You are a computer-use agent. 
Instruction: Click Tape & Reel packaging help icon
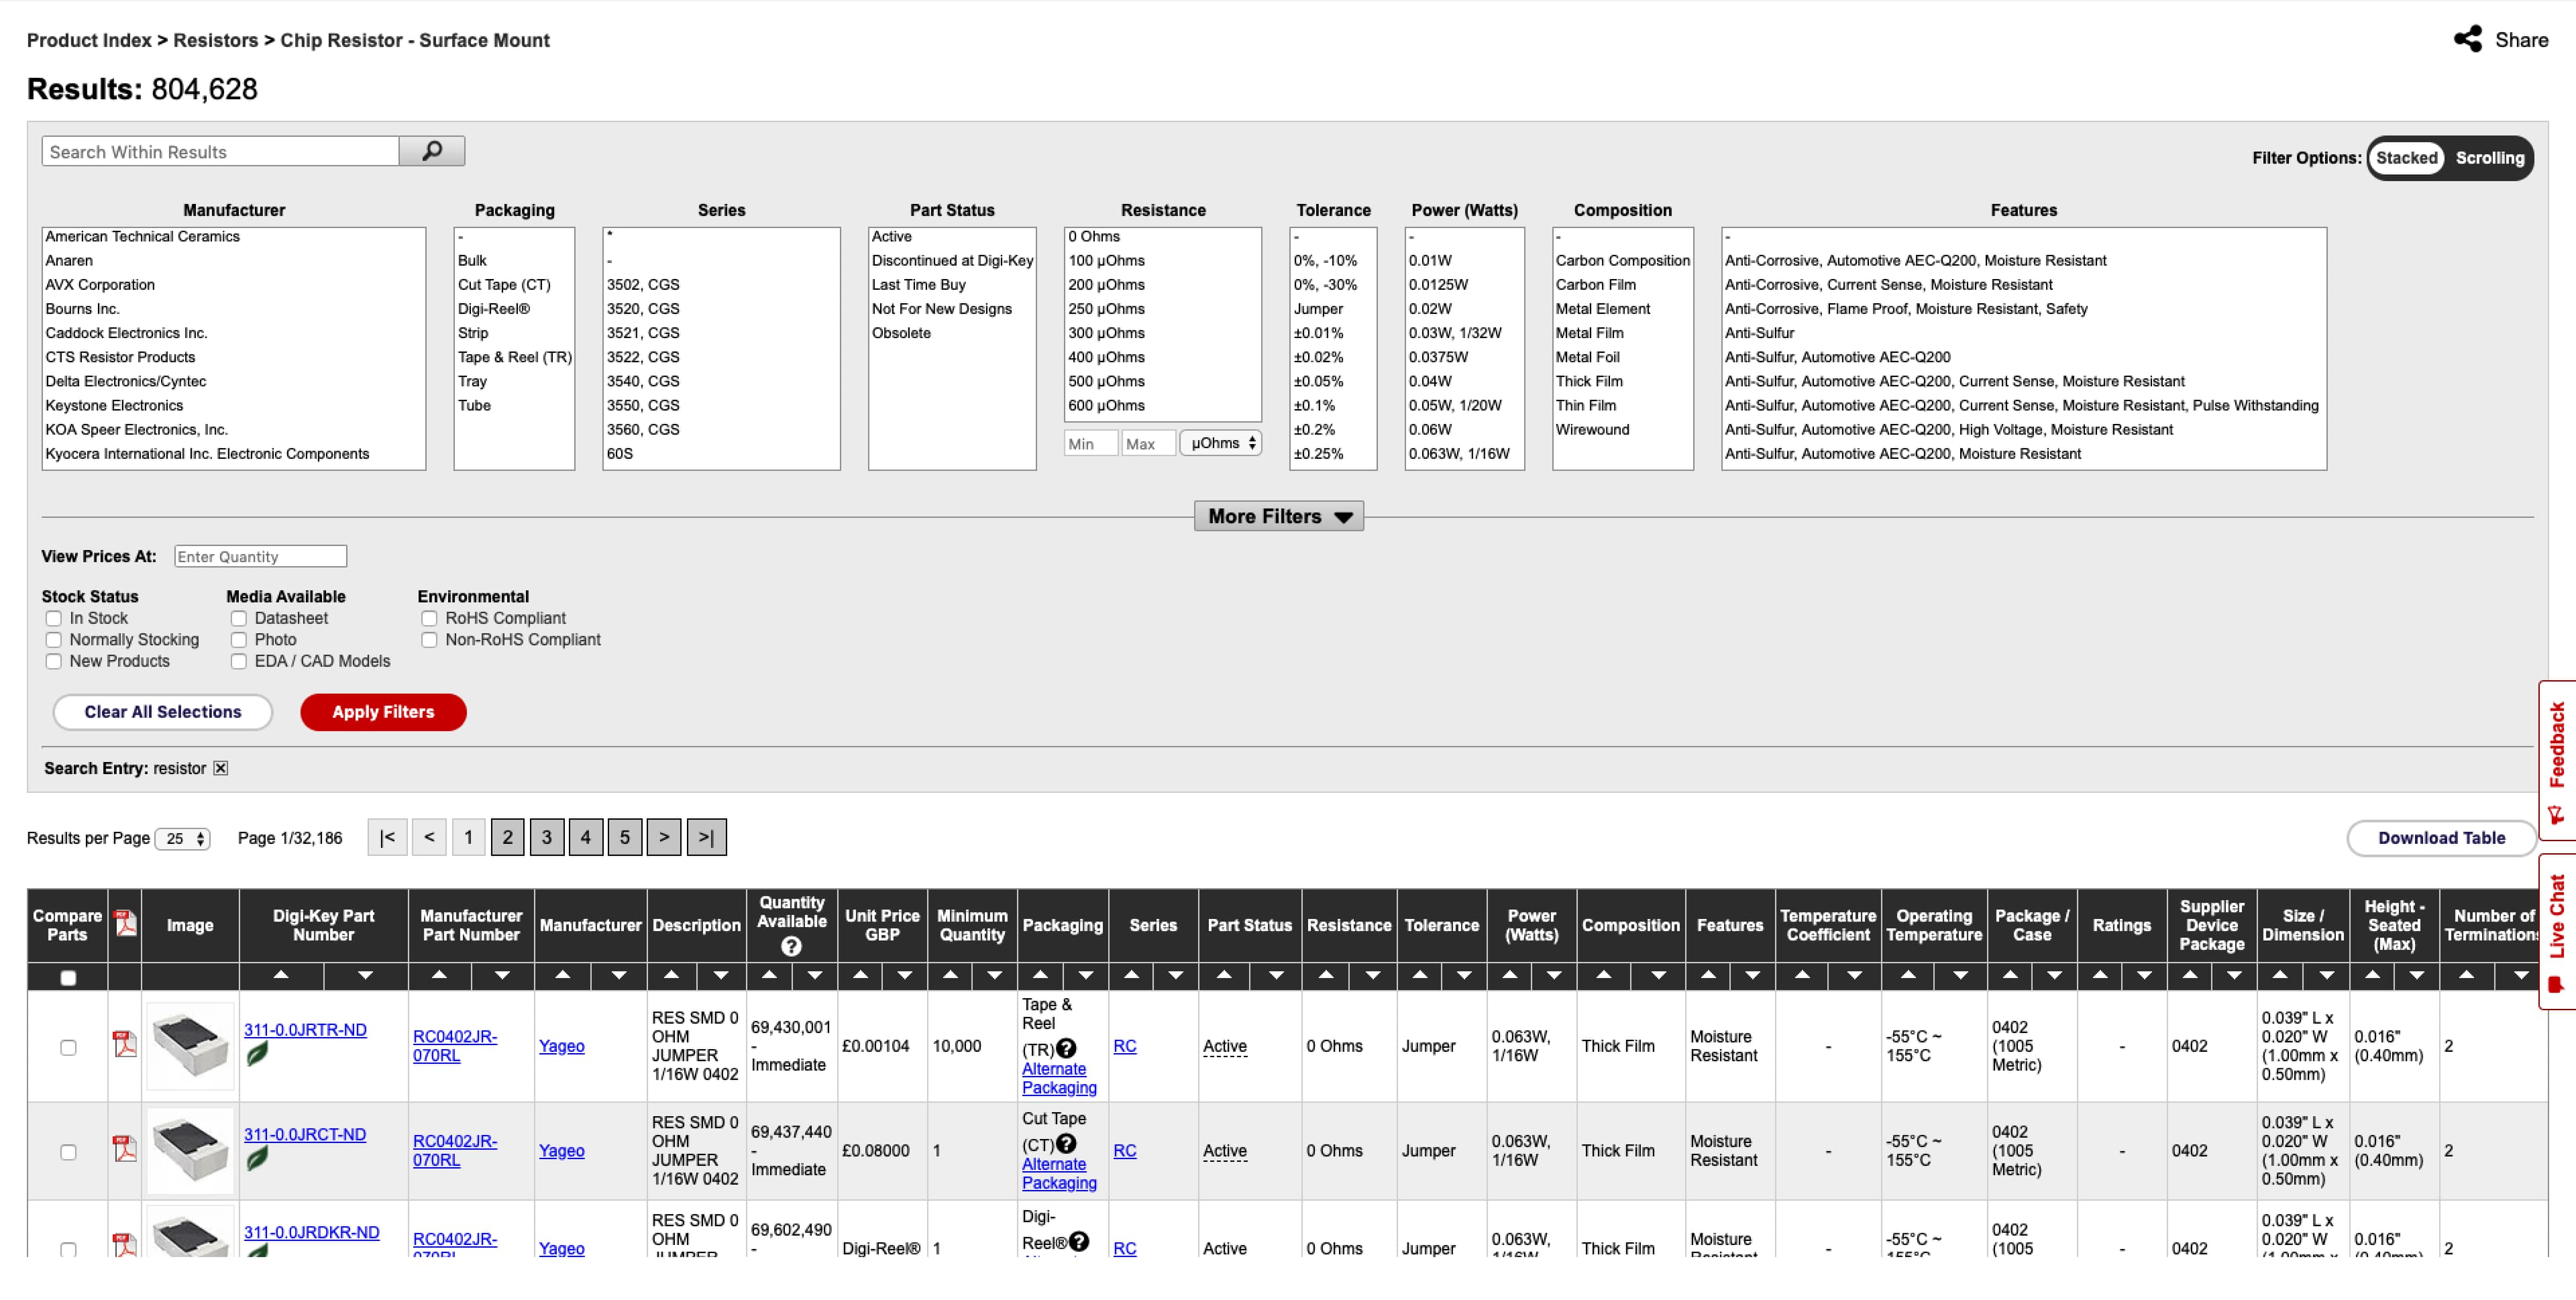(1067, 1048)
